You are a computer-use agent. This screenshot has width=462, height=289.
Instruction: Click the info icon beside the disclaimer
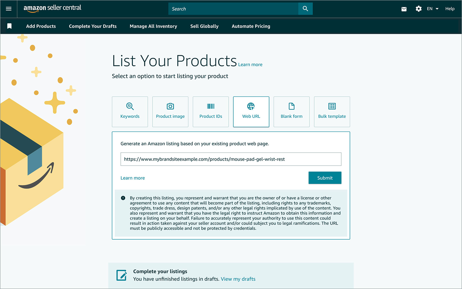coord(123,198)
